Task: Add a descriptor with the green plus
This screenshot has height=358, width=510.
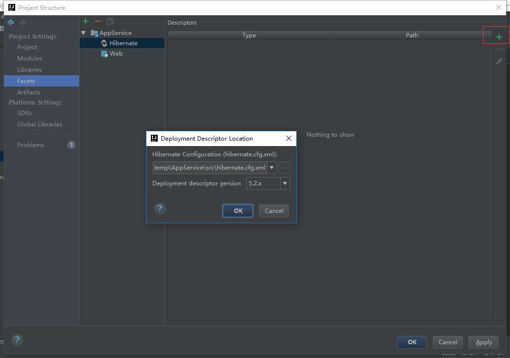Action: 499,37
